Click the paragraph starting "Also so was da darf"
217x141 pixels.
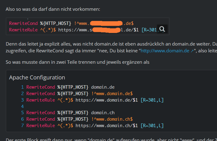53,9
